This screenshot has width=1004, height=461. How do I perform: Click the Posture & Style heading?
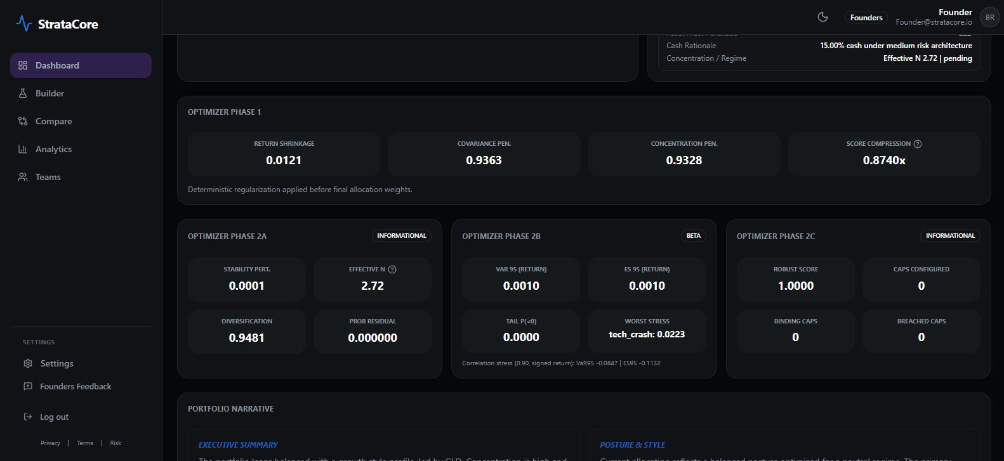coord(633,445)
